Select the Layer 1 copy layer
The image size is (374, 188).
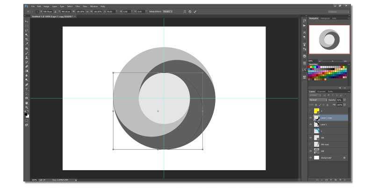332,118
